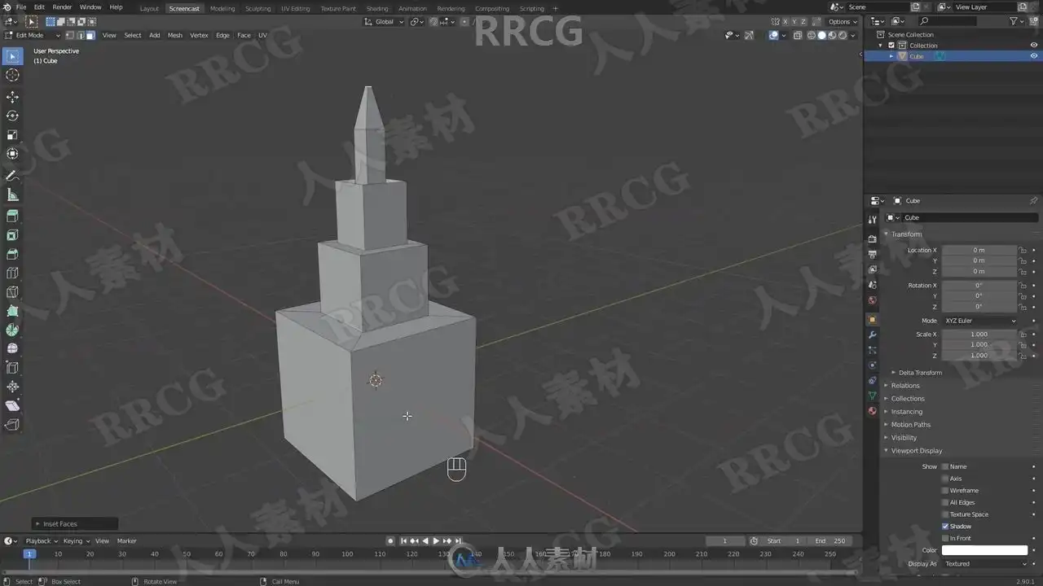1043x586 pixels.
Task: Click the Marker menu in the timeline
Action: click(x=126, y=541)
